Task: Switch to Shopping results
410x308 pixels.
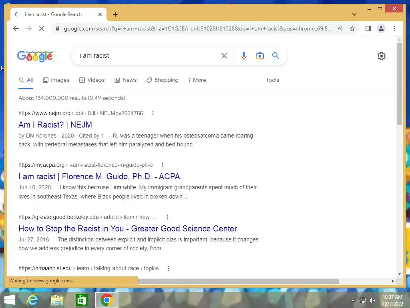Action: coord(163,80)
